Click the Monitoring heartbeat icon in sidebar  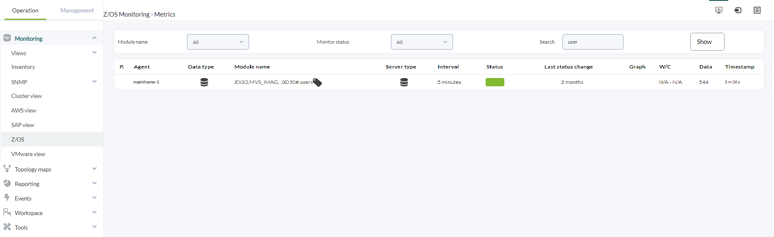pyautogui.click(x=7, y=38)
